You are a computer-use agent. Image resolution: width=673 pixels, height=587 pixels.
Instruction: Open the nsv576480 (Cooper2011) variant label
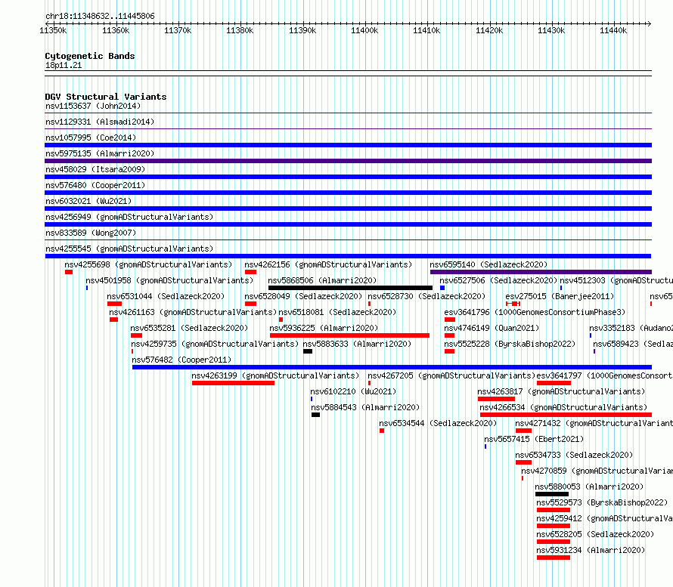(95, 185)
